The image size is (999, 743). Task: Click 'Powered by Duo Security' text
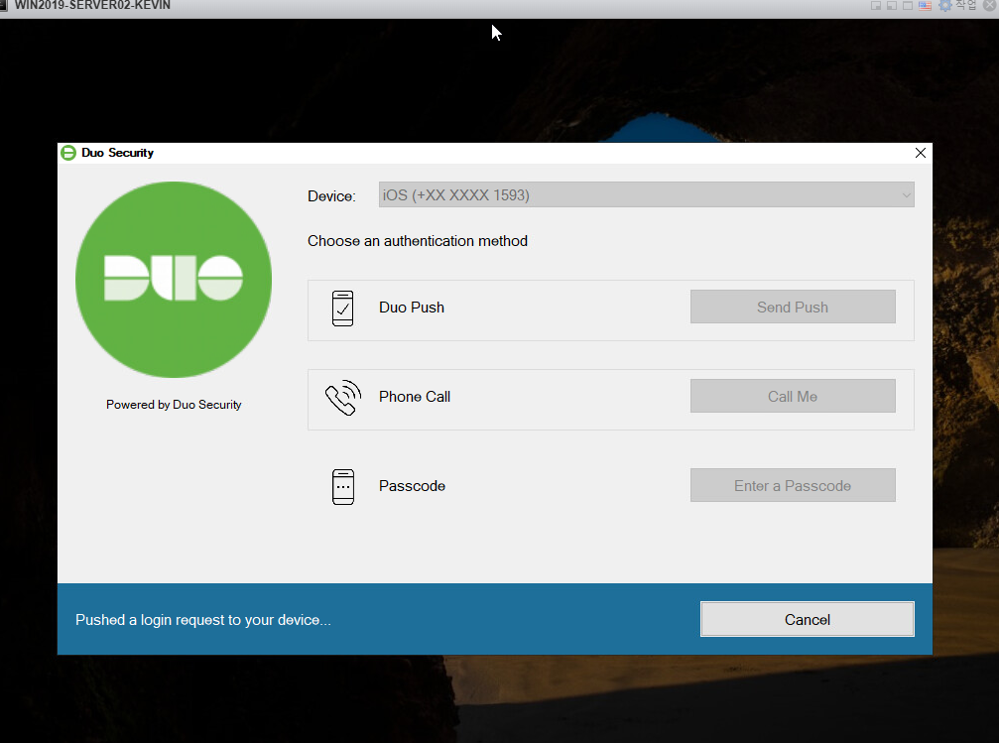pyautogui.click(x=174, y=405)
